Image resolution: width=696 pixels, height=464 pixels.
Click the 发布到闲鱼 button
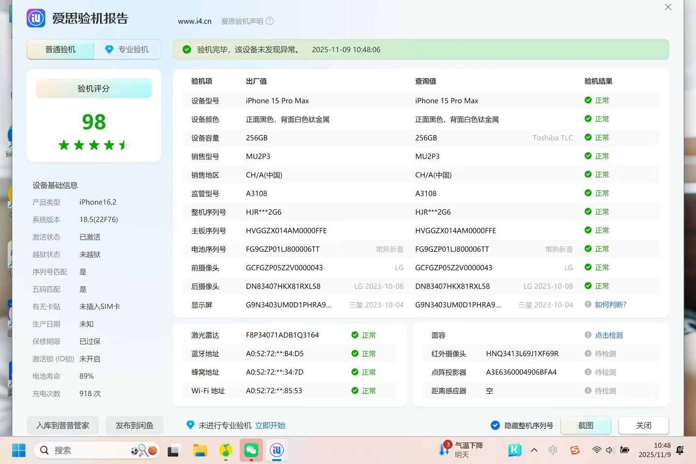[134, 425]
